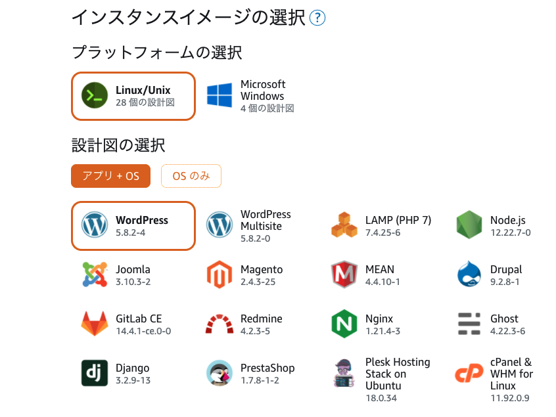Image resolution: width=556 pixels, height=417 pixels.
Task: Click the MEAN shield icon
Action: (x=344, y=274)
